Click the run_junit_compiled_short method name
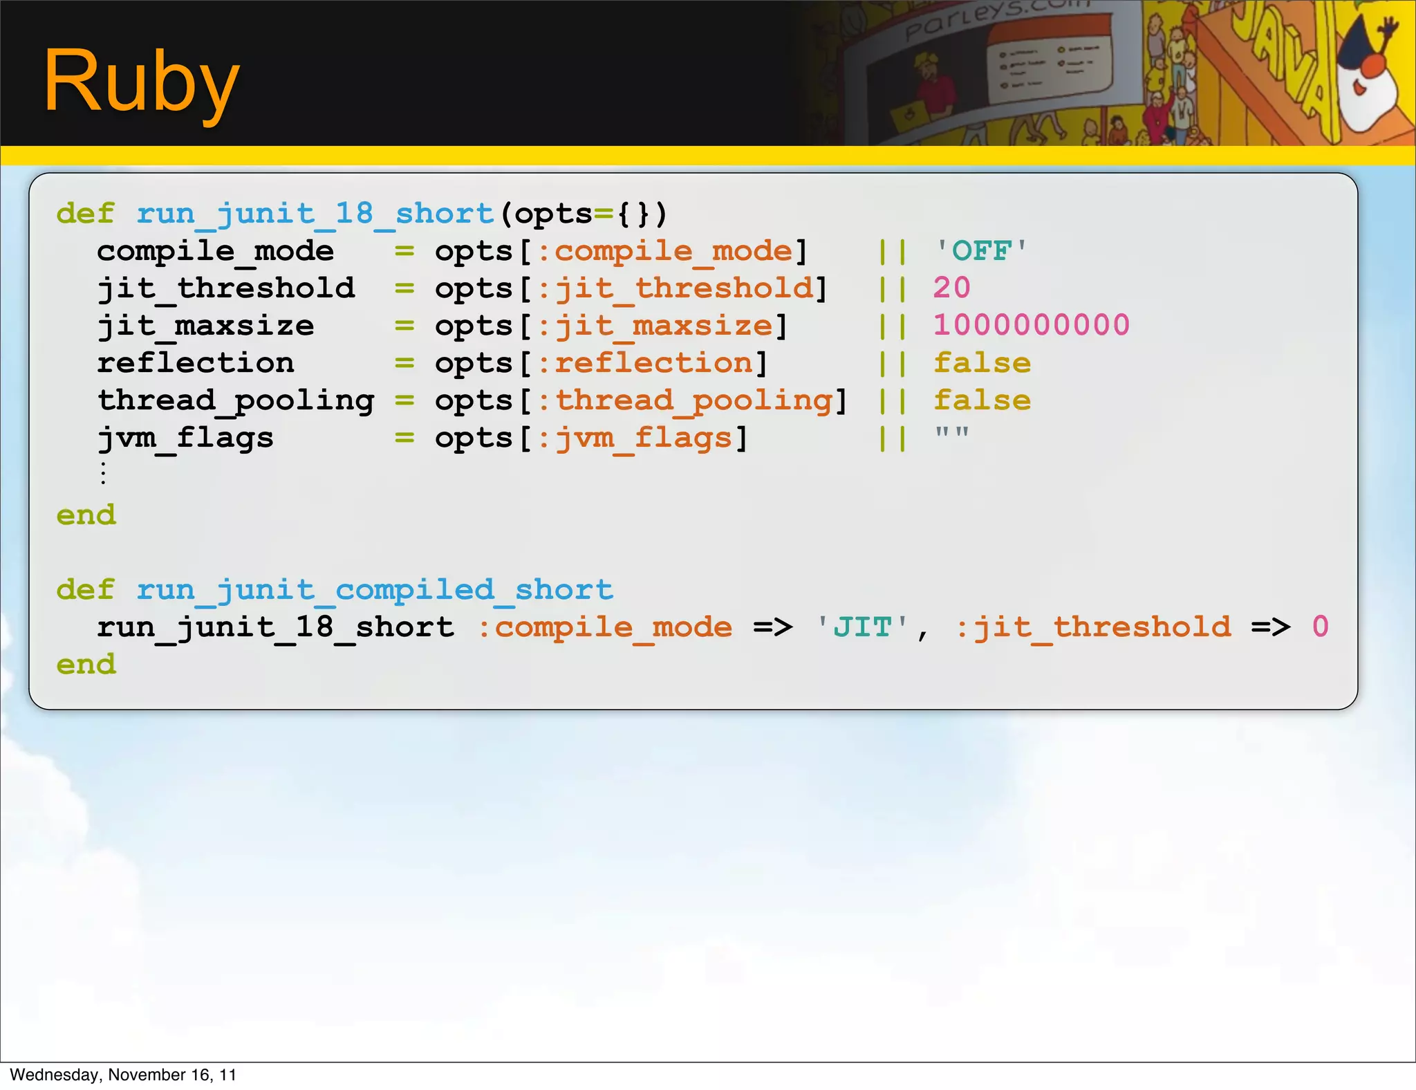Screen dimensions: 1416x1090 click(374, 590)
